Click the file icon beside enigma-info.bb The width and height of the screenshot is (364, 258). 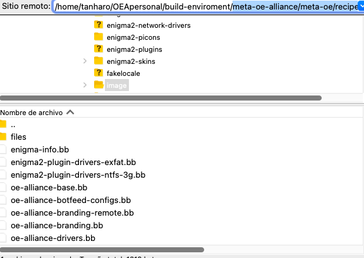[x=3, y=149]
